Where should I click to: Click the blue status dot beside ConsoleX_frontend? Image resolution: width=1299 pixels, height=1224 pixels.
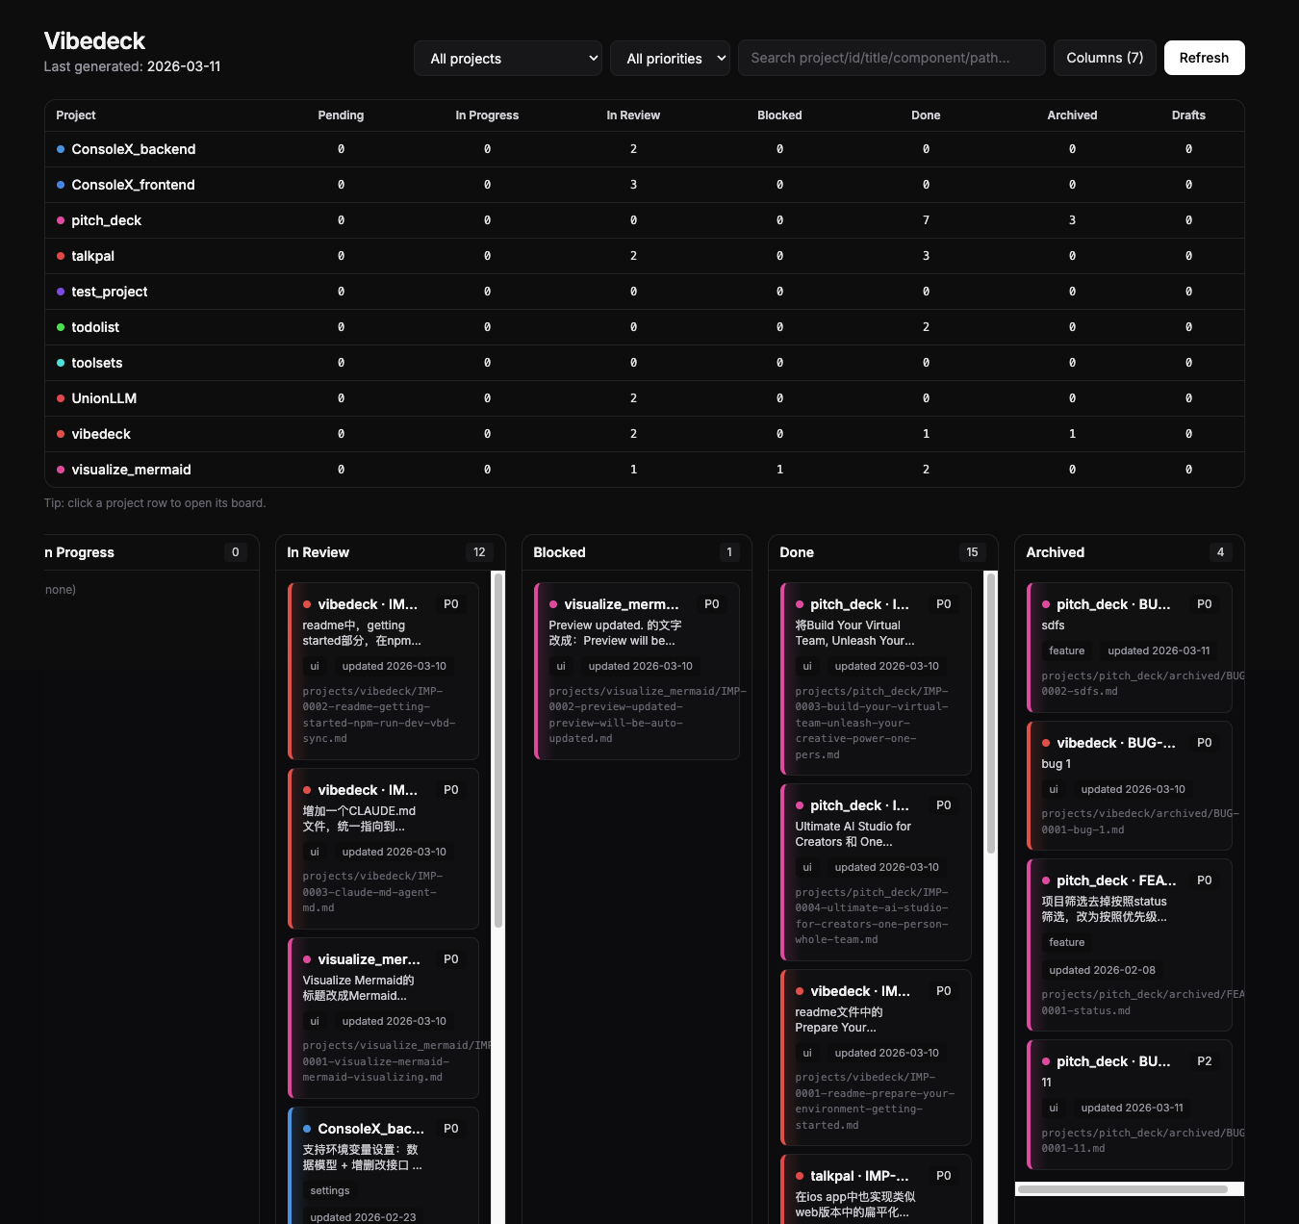pyautogui.click(x=61, y=185)
